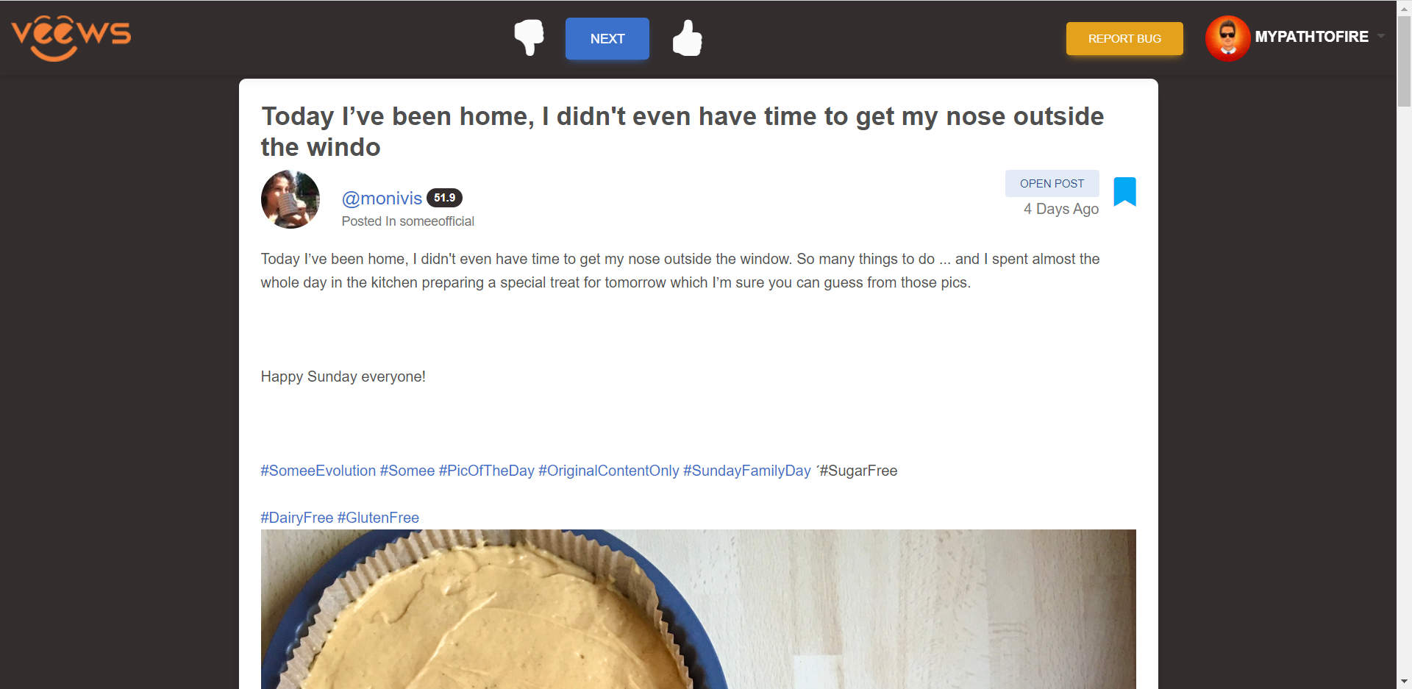The height and width of the screenshot is (689, 1412).
Task: Click the thumbs down dislike icon
Action: [529, 38]
